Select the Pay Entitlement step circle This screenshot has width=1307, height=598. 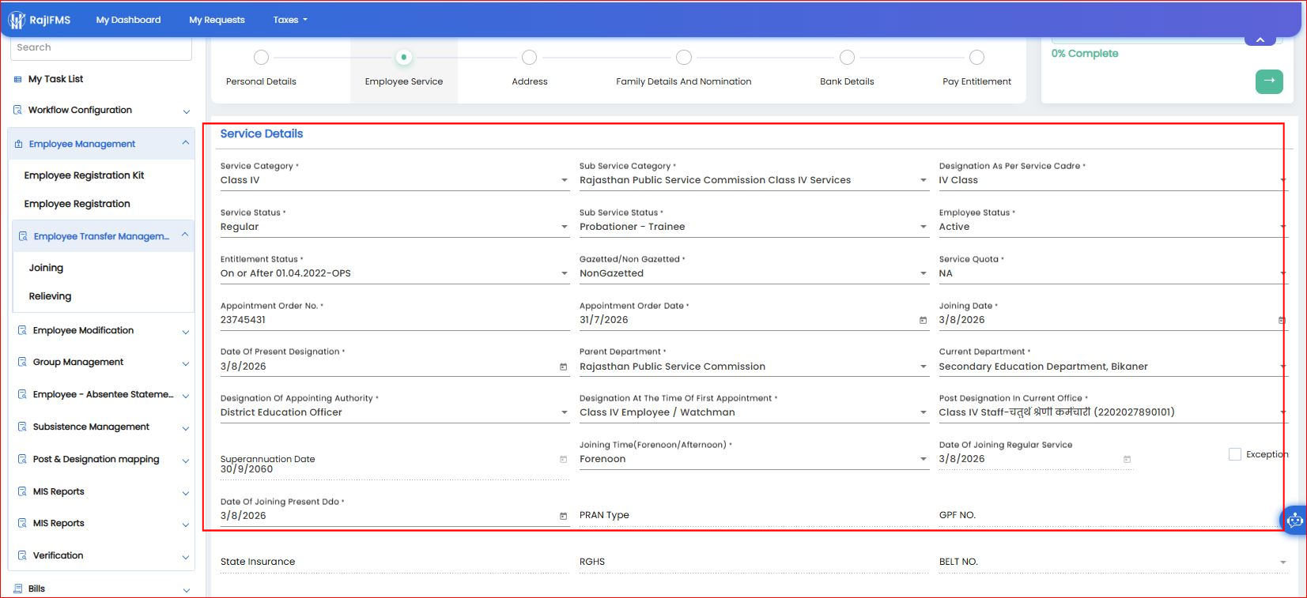pos(976,57)
